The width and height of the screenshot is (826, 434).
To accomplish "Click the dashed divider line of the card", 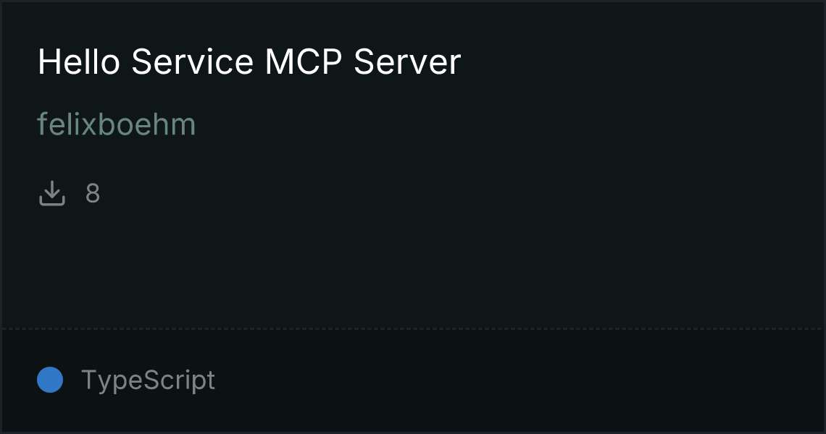I will click(413, 329).
